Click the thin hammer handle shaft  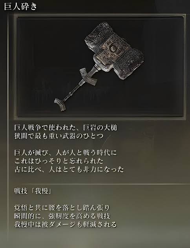73,92
